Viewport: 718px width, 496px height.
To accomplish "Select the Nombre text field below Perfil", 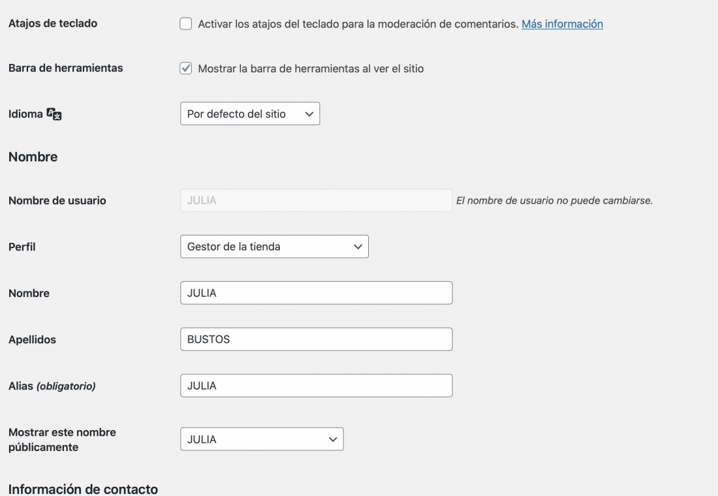I will tap(317, 293).
